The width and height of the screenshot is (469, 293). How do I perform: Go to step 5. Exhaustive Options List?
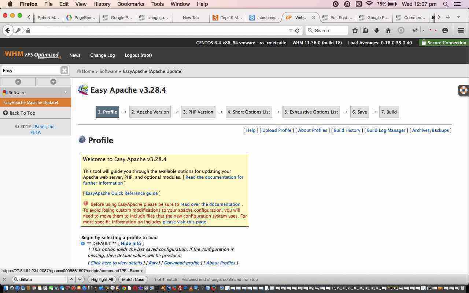[311, 112]
